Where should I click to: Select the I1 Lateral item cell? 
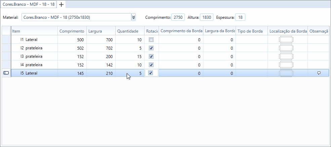(x=34, y=40)
